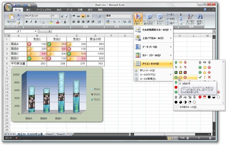Click the Paste clipboard icon
The image size is (228, 145).
click(x=11, y=17)
